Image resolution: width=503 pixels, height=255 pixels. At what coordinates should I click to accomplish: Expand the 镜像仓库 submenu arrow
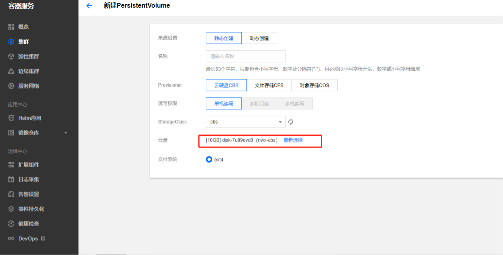(66, 133)
